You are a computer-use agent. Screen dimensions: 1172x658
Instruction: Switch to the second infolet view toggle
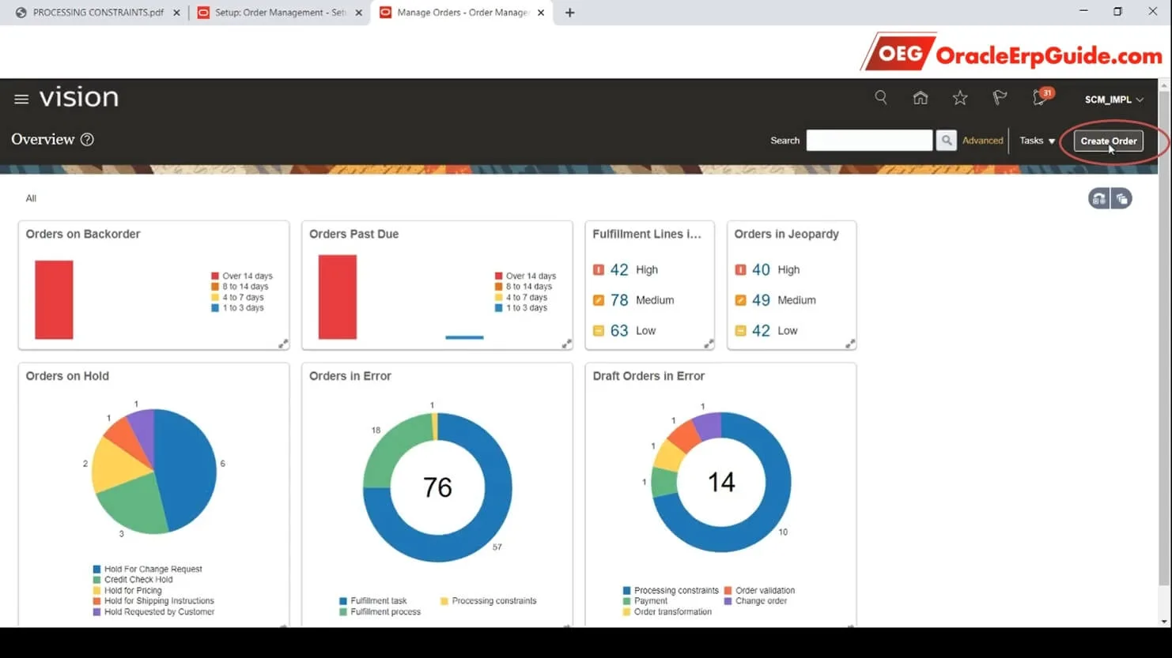tap(1121, 198)
